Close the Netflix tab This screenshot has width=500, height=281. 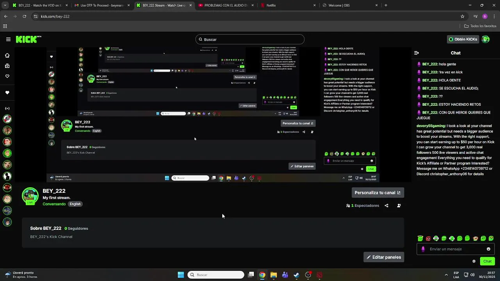coord(314,5)
